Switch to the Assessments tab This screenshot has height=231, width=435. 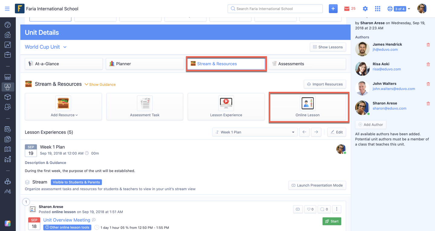(x=307, y=64)
